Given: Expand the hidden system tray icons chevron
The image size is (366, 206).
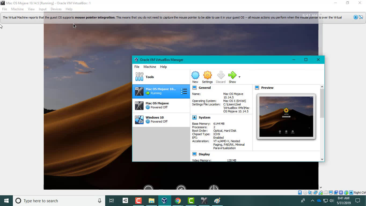Looking at the screenshot, I should (312, 201).
